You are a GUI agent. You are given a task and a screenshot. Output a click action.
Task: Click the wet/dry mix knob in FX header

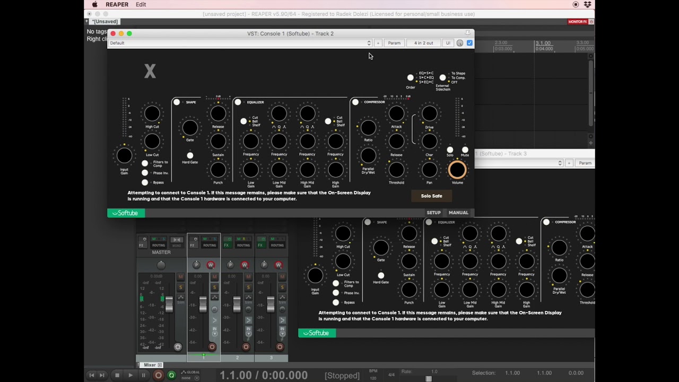pyautogui.click(x=460, y=43)
